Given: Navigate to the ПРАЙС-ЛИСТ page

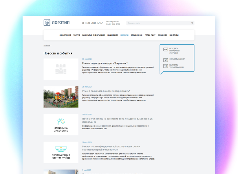Looking at the screenshot, I should click(150, 35).
